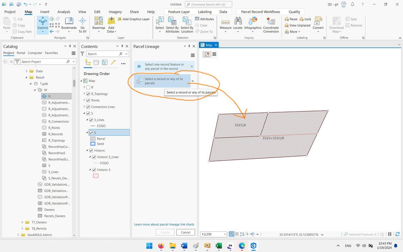Uncheck the S_Lines layer
The image size is (403, 252).
point(91,120)
